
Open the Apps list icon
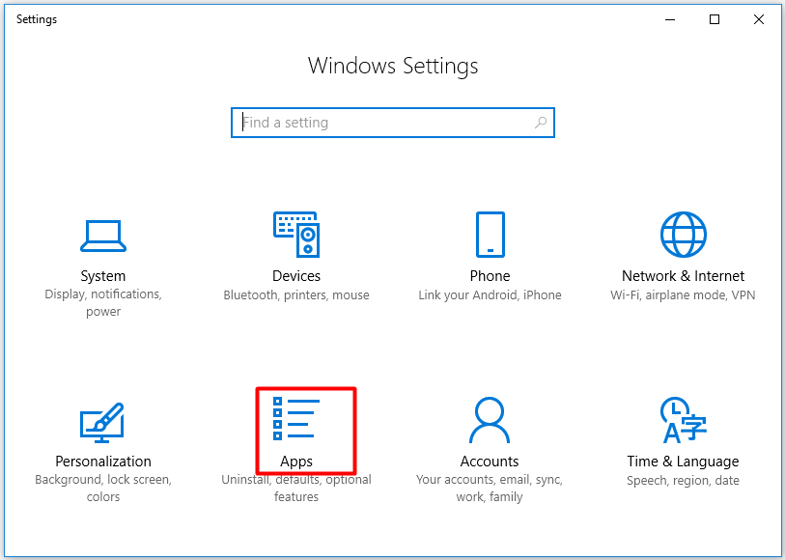(296, 418)
